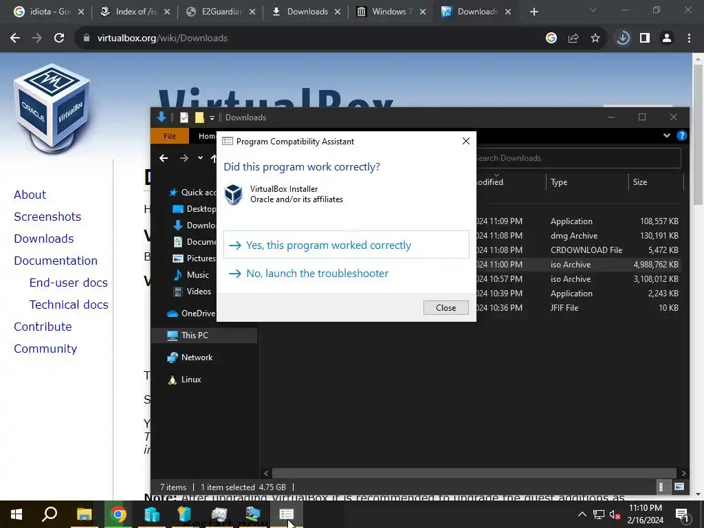Open the Screenshots link in sidebar
The image size is (704, 528).
point(47,217)
